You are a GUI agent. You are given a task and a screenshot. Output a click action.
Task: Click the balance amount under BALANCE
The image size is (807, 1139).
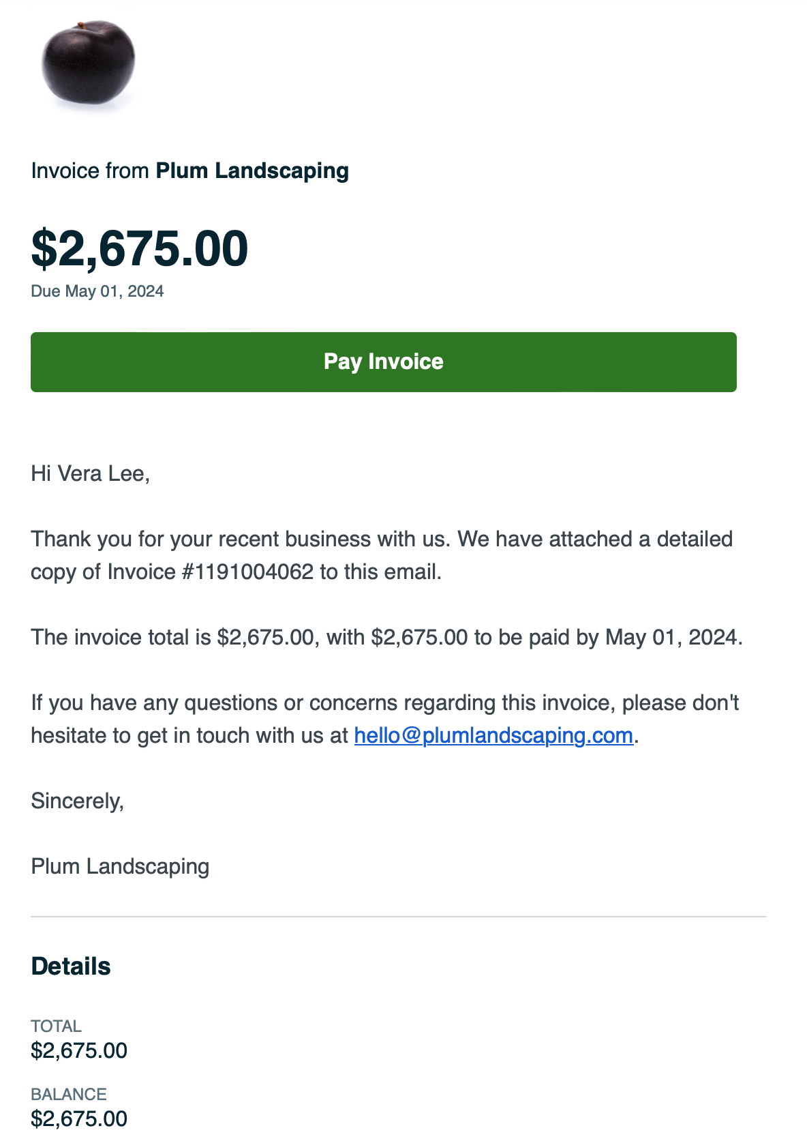coord(79,1119)
